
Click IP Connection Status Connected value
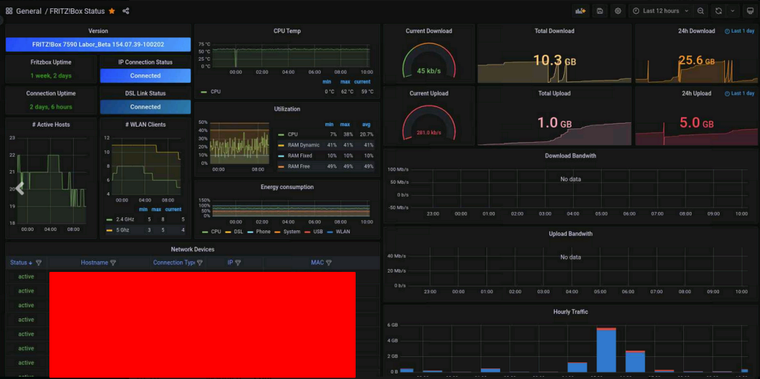click(145, 76)
